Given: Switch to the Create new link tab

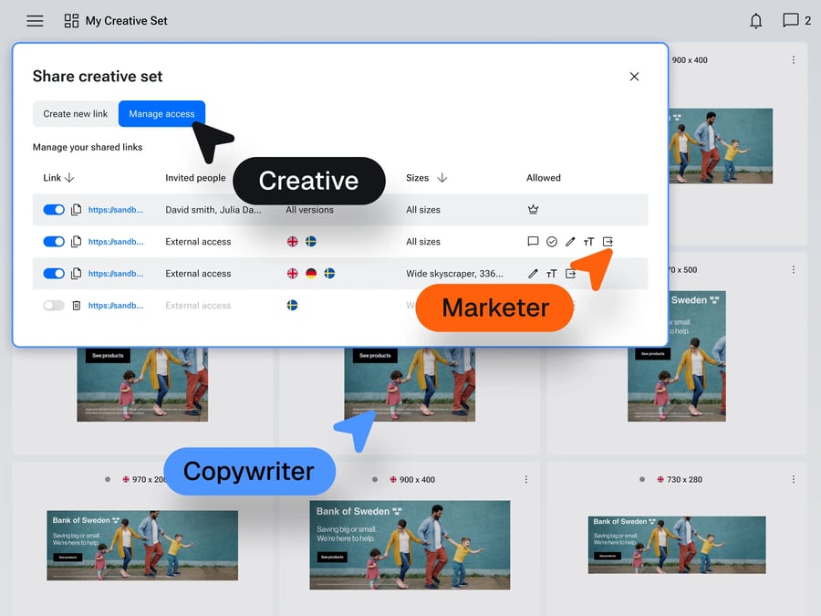Looking at the screenshot, I should tap(76, 114).
